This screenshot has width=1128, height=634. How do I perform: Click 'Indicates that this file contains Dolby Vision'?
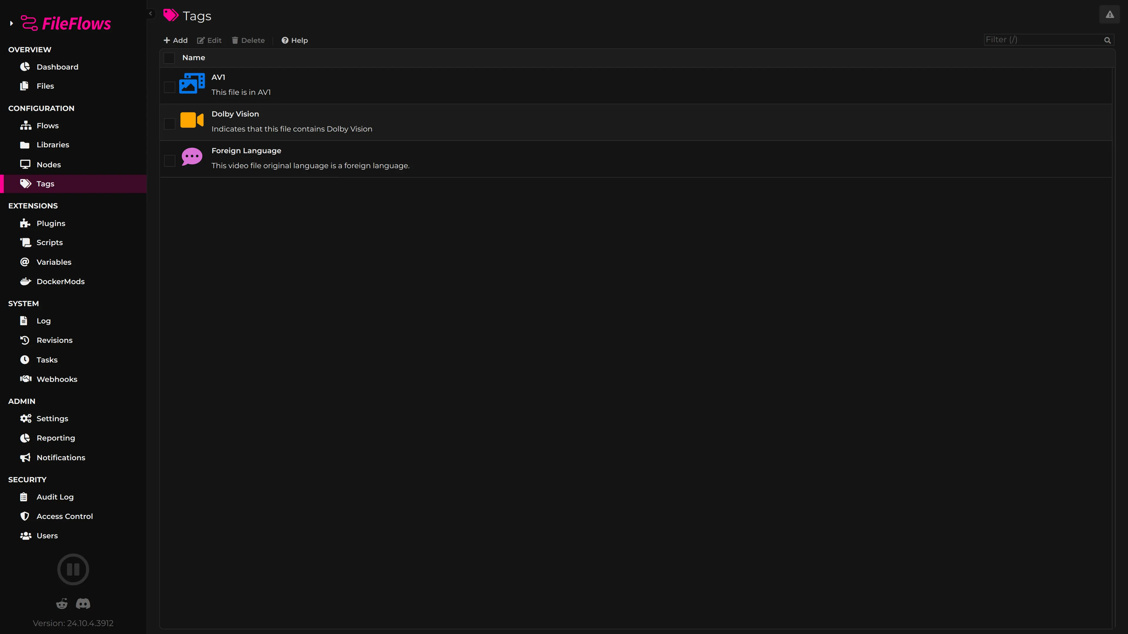point(292,129)
